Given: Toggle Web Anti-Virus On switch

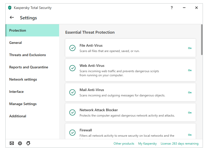Looking at the screenshot, I should coord(190,70).
